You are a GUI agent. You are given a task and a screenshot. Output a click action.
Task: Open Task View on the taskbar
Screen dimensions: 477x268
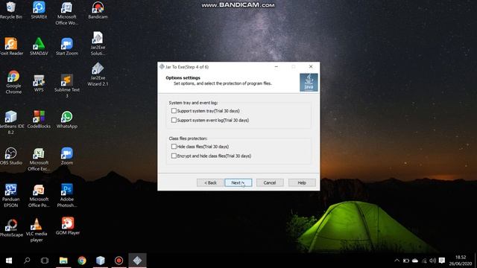(x=45, y=261)
